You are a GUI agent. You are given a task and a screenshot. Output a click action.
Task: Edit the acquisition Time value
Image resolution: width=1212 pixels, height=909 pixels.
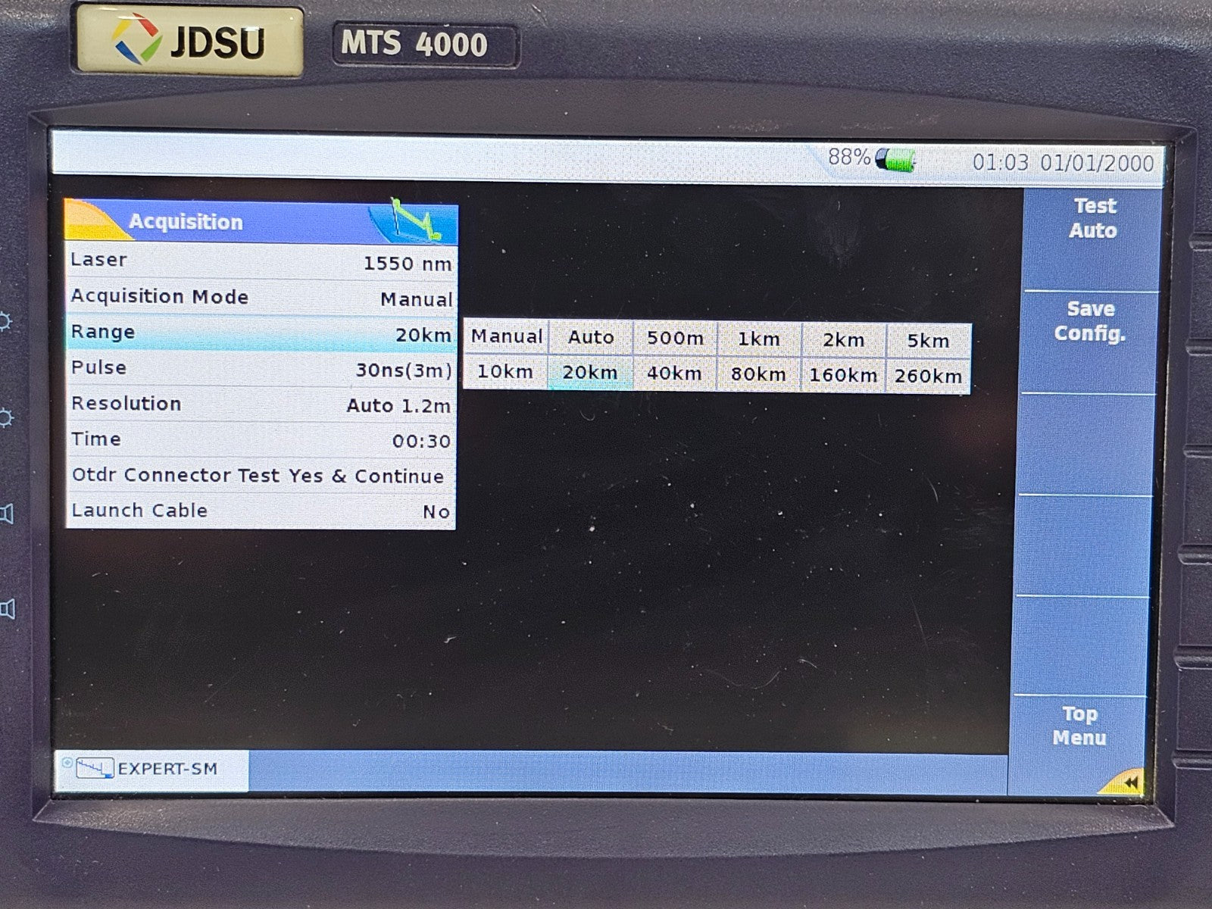click(x=261, y=440)
